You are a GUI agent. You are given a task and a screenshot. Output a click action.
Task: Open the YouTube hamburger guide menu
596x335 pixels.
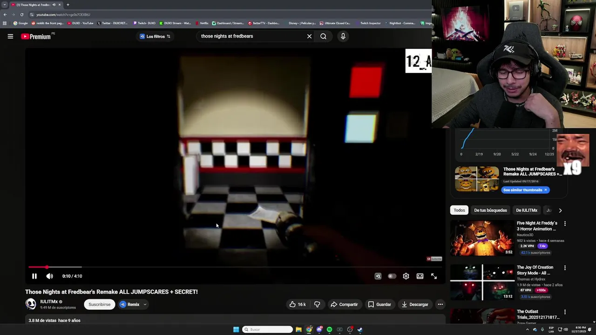[x=10, y=36]
